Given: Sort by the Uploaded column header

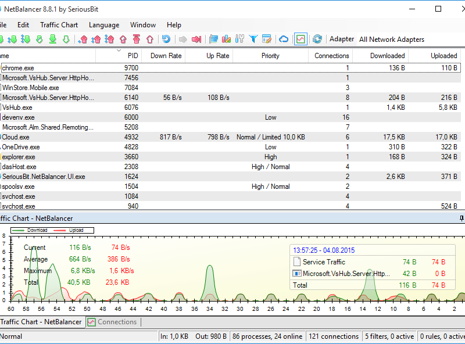Looking at the screenshot, I should (x=435, y=56).
